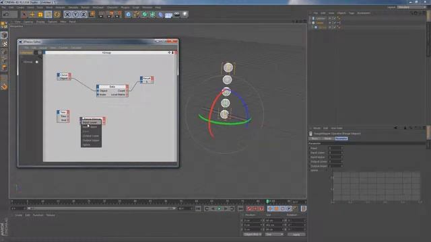The image size is (431, 242).
Task: Select the Move tool
Action: tap(32, 14)
